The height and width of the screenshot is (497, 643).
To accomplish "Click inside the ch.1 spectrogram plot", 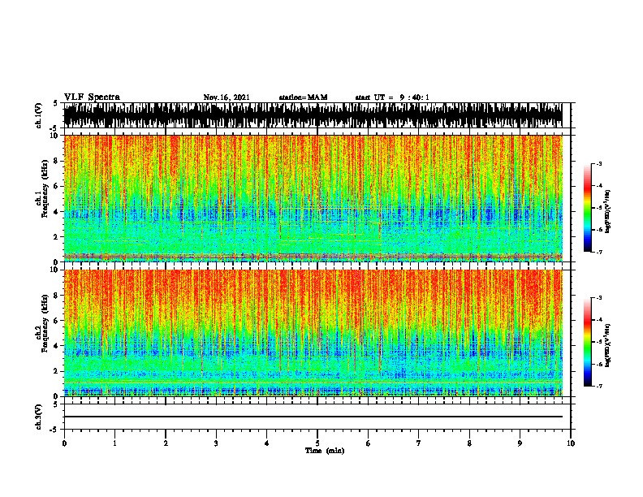I will 313,198.
